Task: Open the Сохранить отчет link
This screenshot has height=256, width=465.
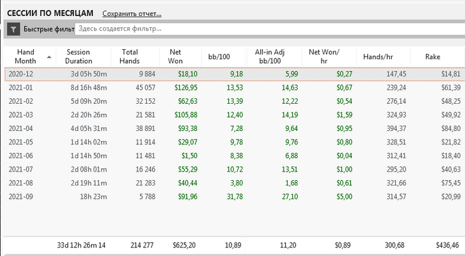Action: [x=132, y=14]
